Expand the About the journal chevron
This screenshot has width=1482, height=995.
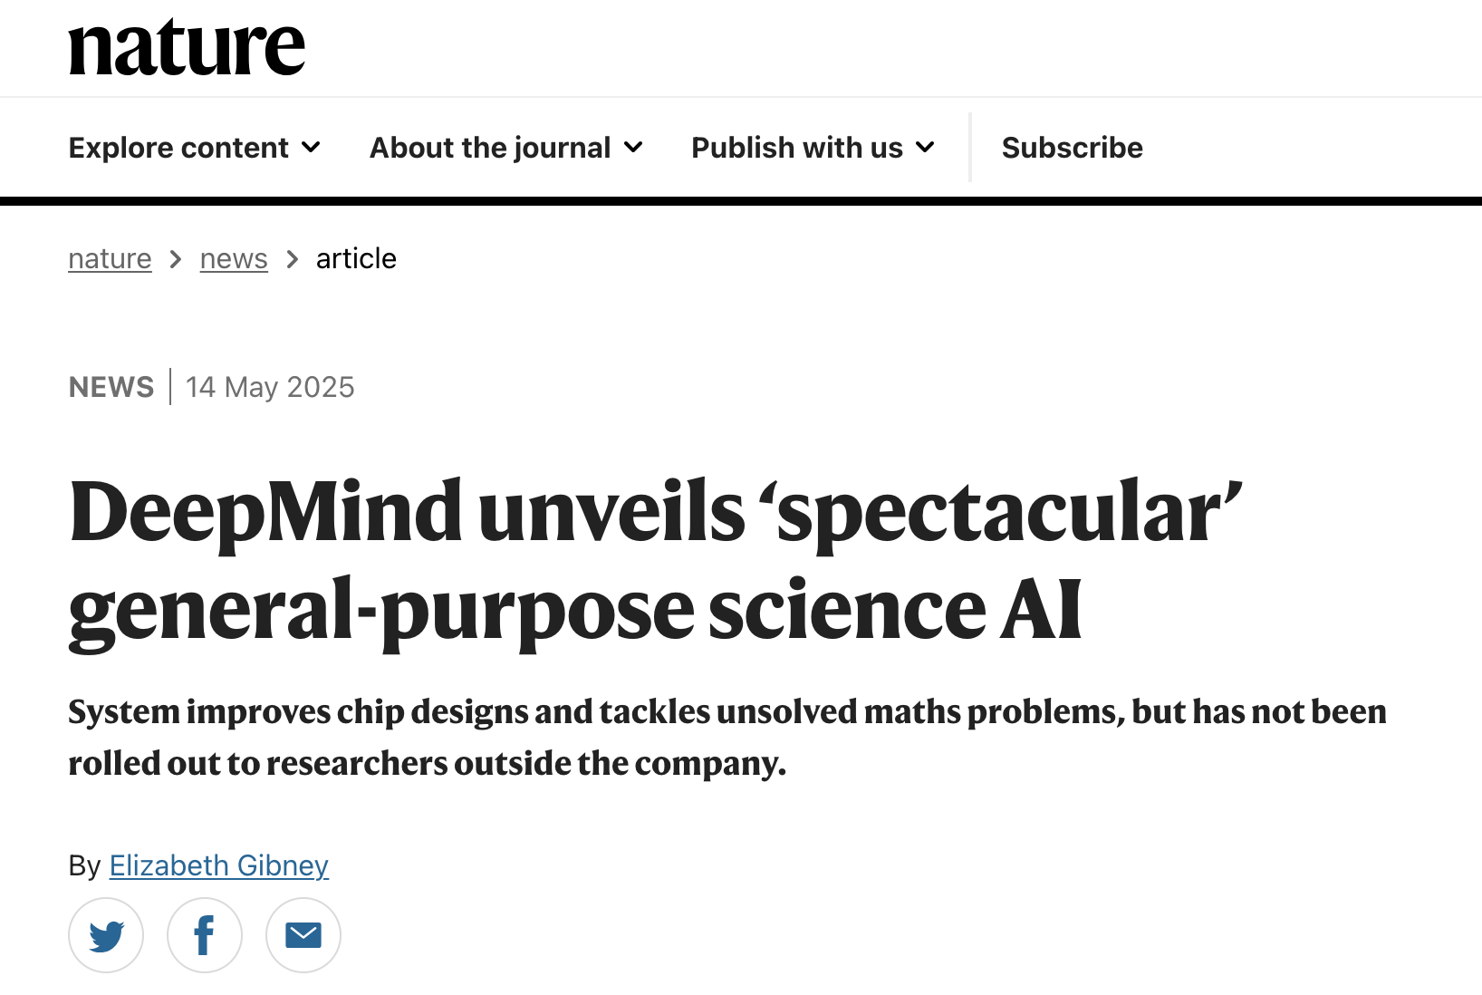coord(633,147)
